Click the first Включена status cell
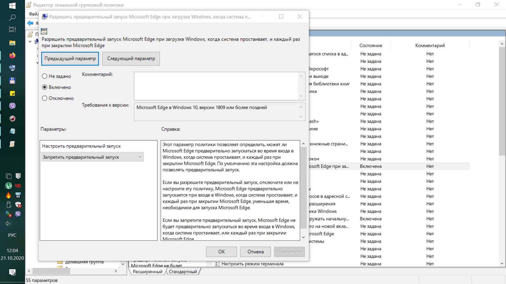The width and height of the screenshot is (506, 284). (x=371, y=166)
